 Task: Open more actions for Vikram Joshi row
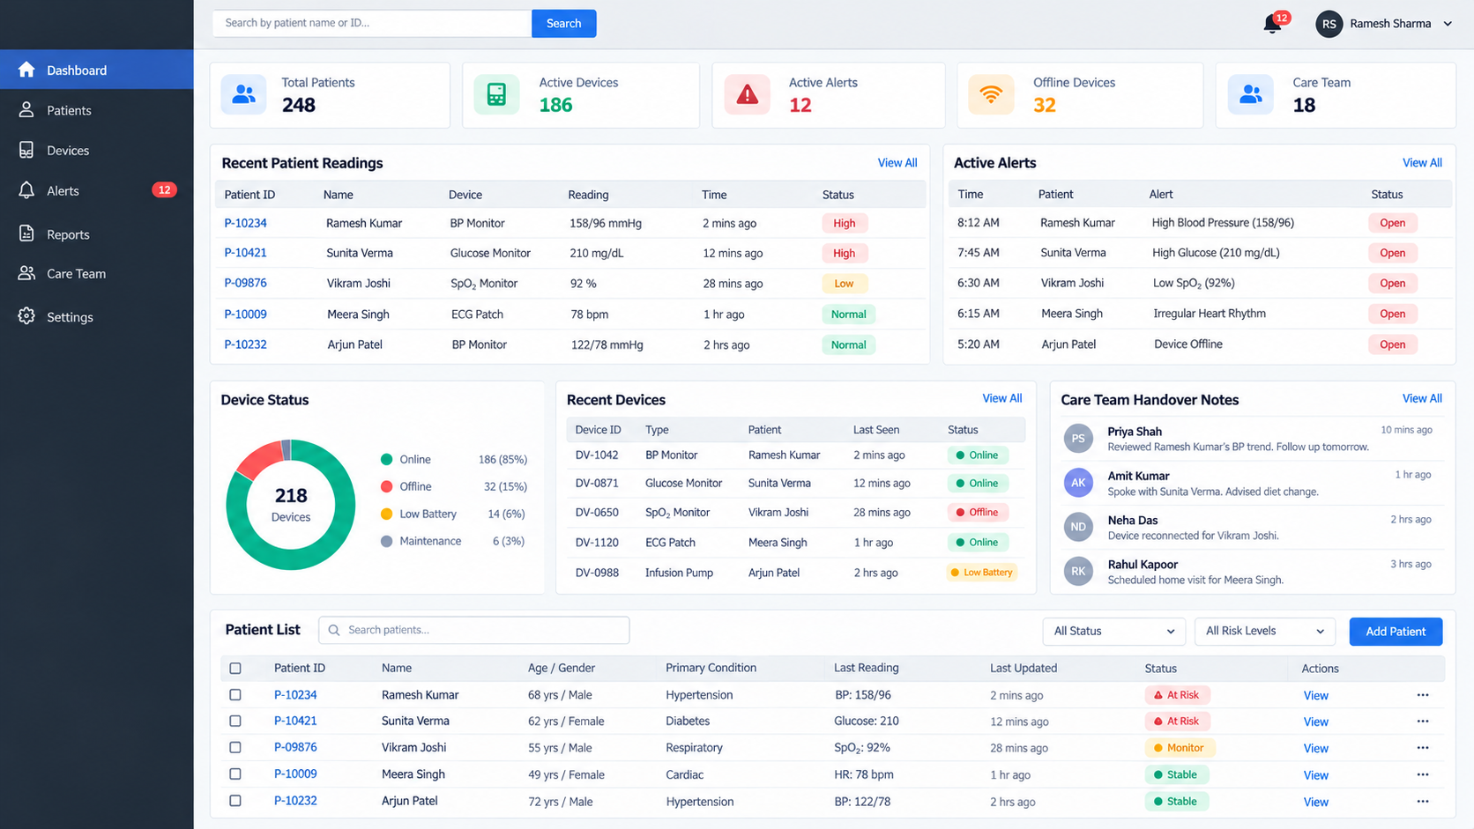[x=1423, y=748]
